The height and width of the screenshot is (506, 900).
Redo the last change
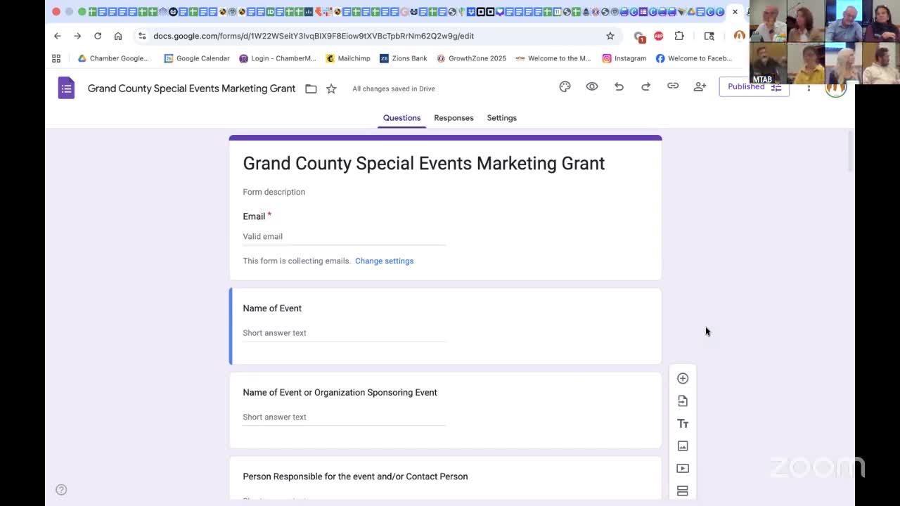click(x=645, y=86)
